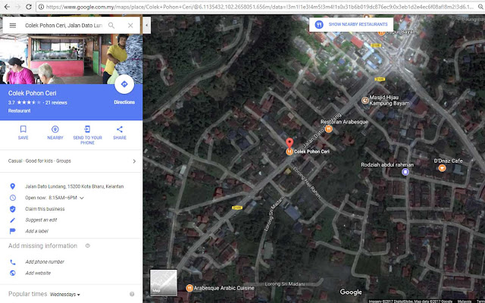Click the browser reload button

point(29,7)
